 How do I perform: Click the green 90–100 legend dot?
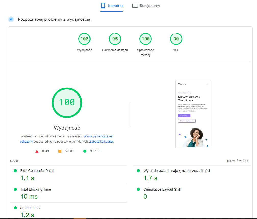84,151
